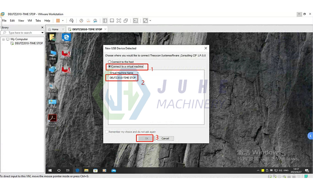This screenshot has width=313, height=190.
Task: Collapse the My Computer tree node
Action: [x=4, y=39]
